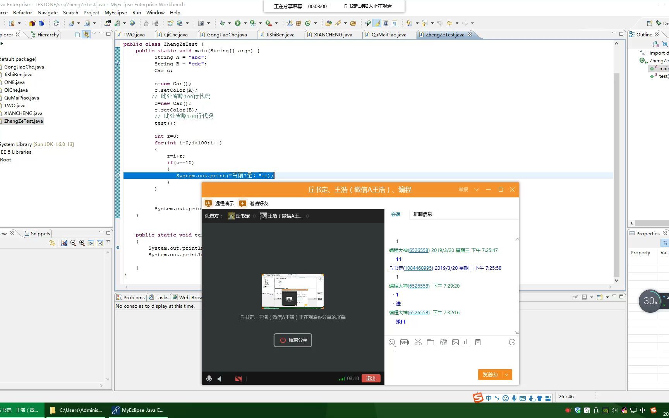669x418 pixels.
Task: Click 结束分享 end sharing button
Action: [x=293, y=340]
